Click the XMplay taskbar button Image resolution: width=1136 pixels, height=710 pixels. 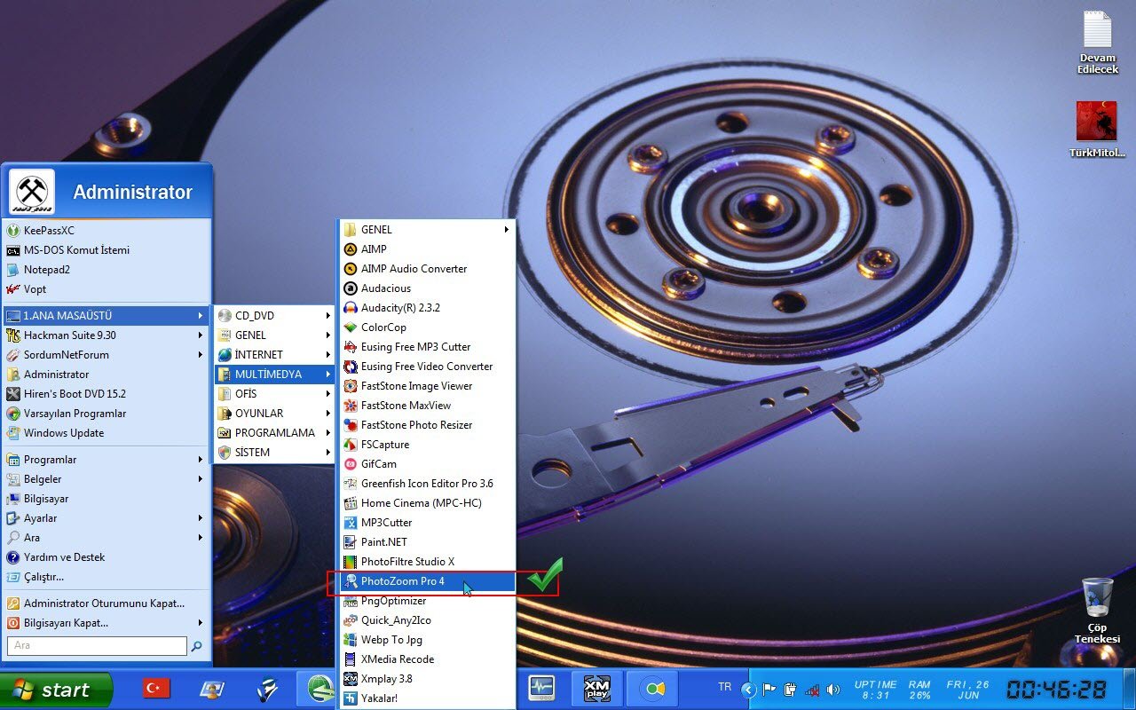[x=597, y=689]
